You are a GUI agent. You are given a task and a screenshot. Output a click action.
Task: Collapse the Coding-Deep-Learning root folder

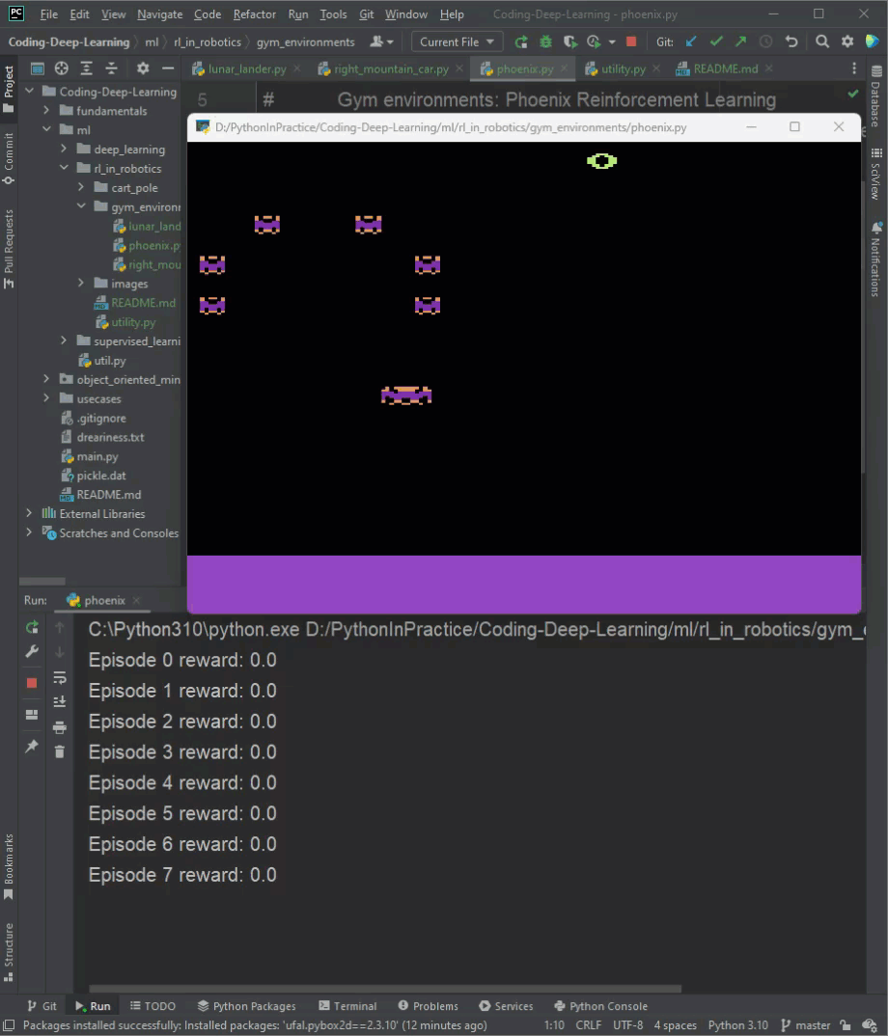(30, 92)
